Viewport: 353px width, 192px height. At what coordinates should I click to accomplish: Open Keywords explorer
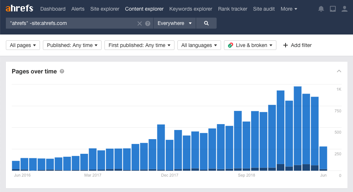click(191, 9)
